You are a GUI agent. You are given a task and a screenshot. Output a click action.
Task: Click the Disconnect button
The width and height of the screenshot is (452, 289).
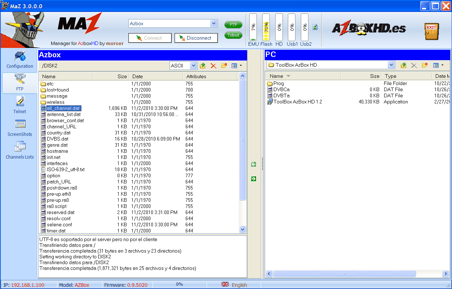click(x=196, y=38)
